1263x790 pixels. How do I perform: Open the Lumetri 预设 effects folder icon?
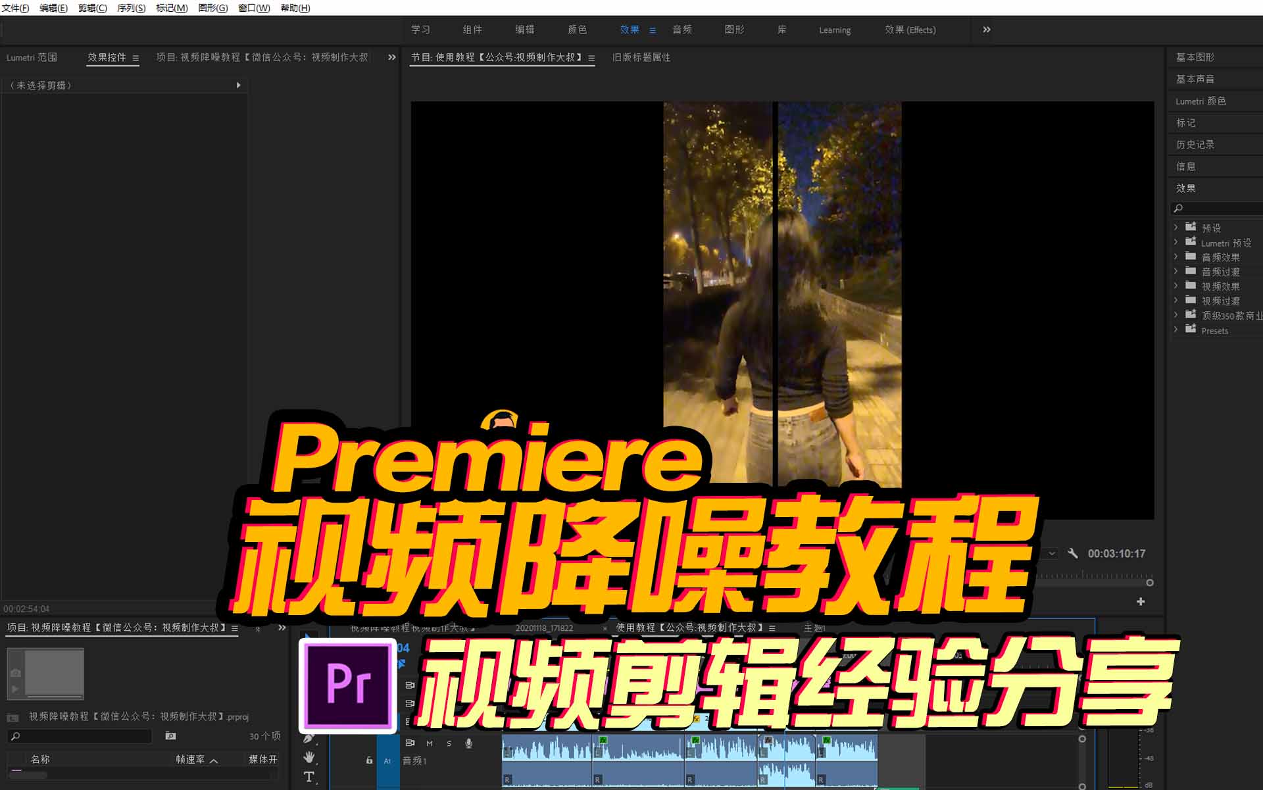tap(1191, 242)
